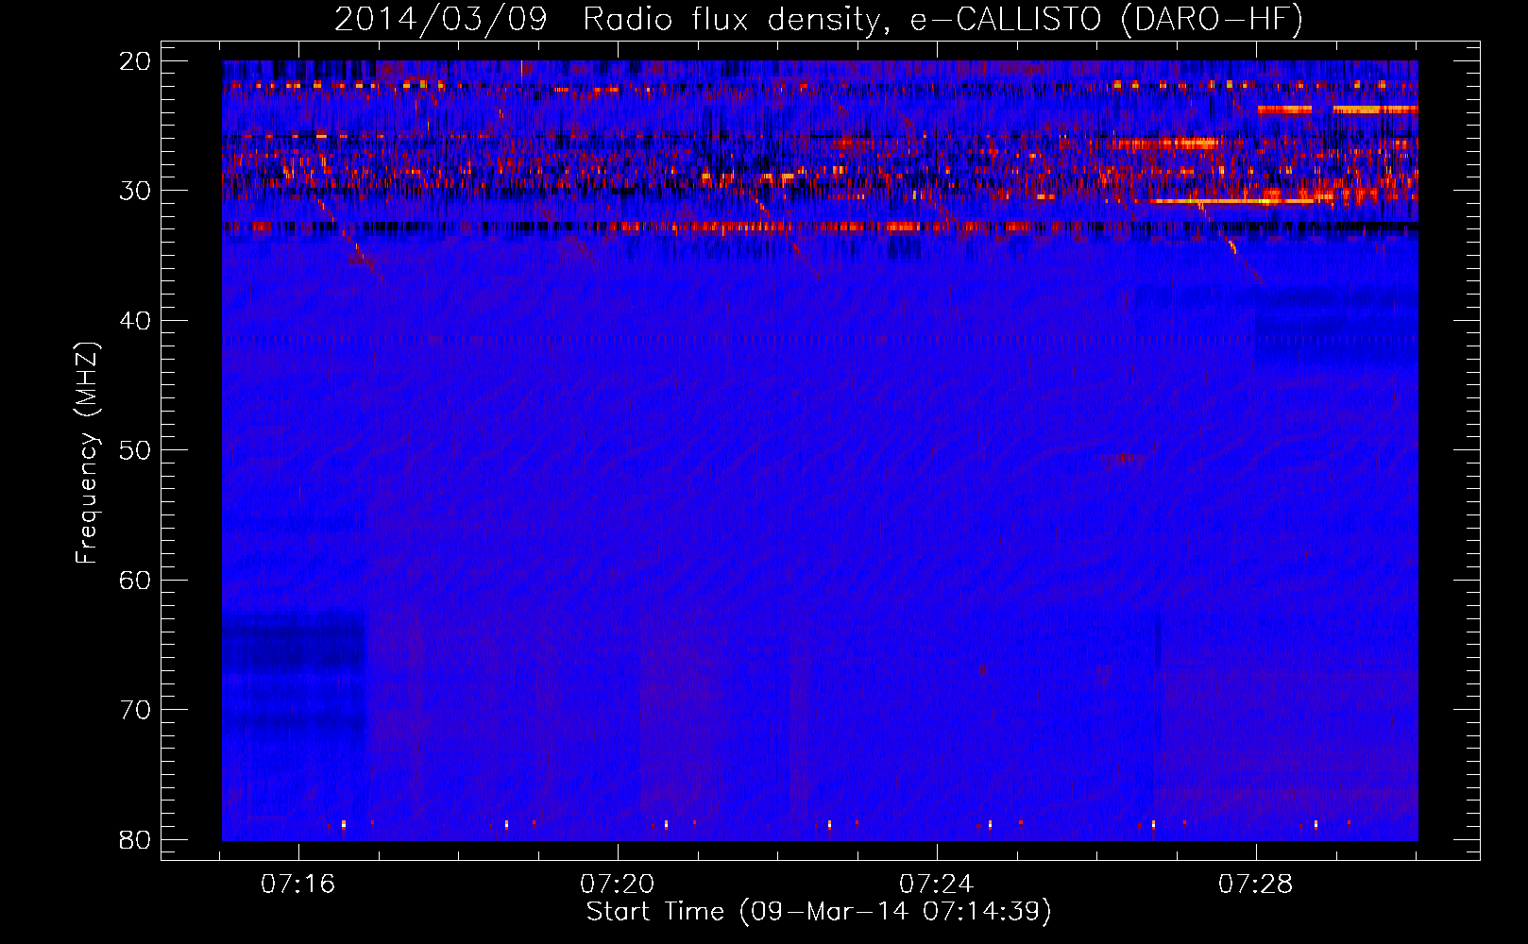Viewport: 1528px width, 944px height.
Task: Click the time tick label 07:20
Action: coord(618,885)
